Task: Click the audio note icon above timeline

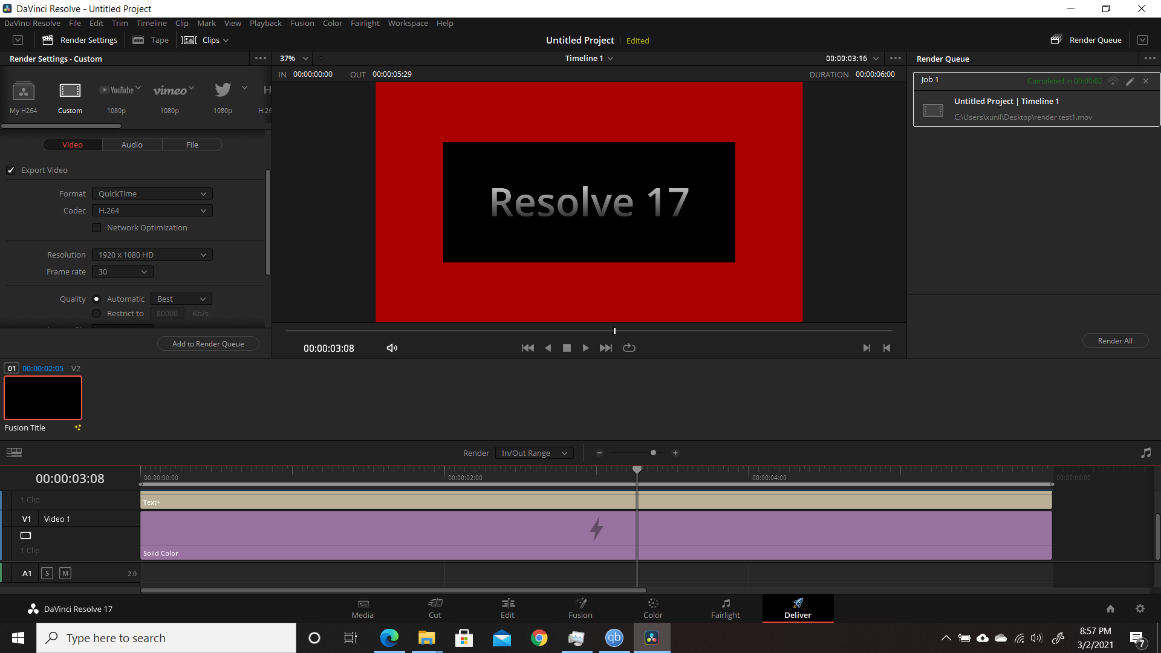Action: [x=1146, y=453]
